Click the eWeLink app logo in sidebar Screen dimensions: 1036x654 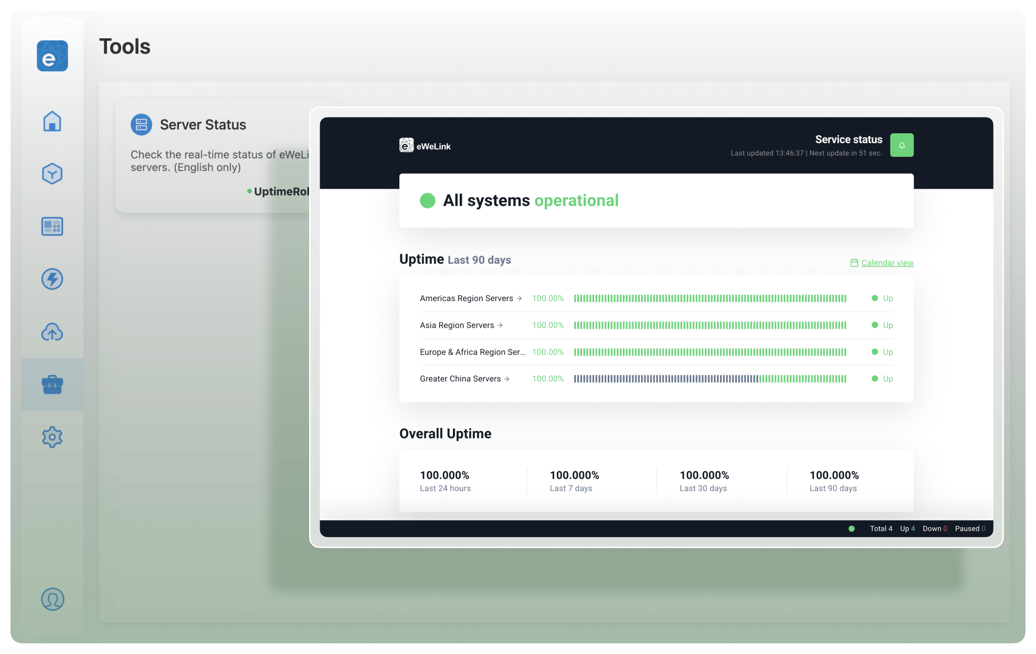point(52,56)
